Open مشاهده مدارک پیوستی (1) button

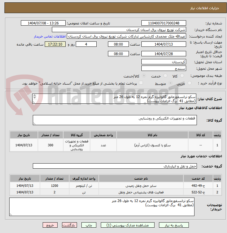[x=128, y=225]
